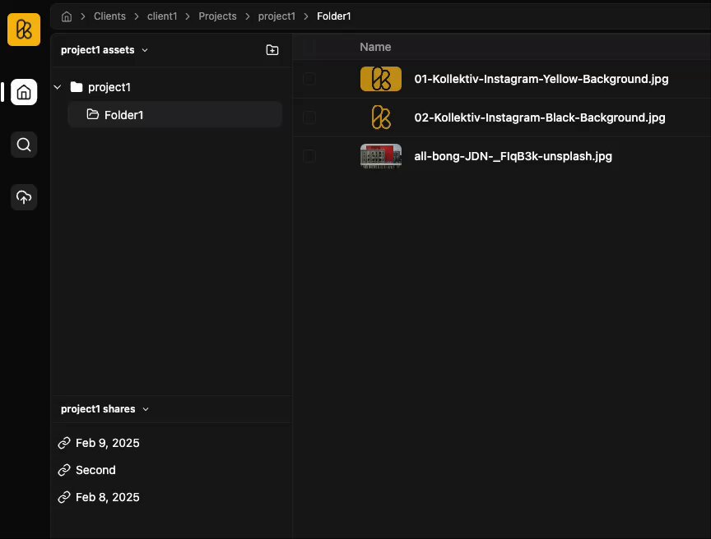Click the building photo thumbnail
Viewport: 711px width, 539px height.
(381, 156)
